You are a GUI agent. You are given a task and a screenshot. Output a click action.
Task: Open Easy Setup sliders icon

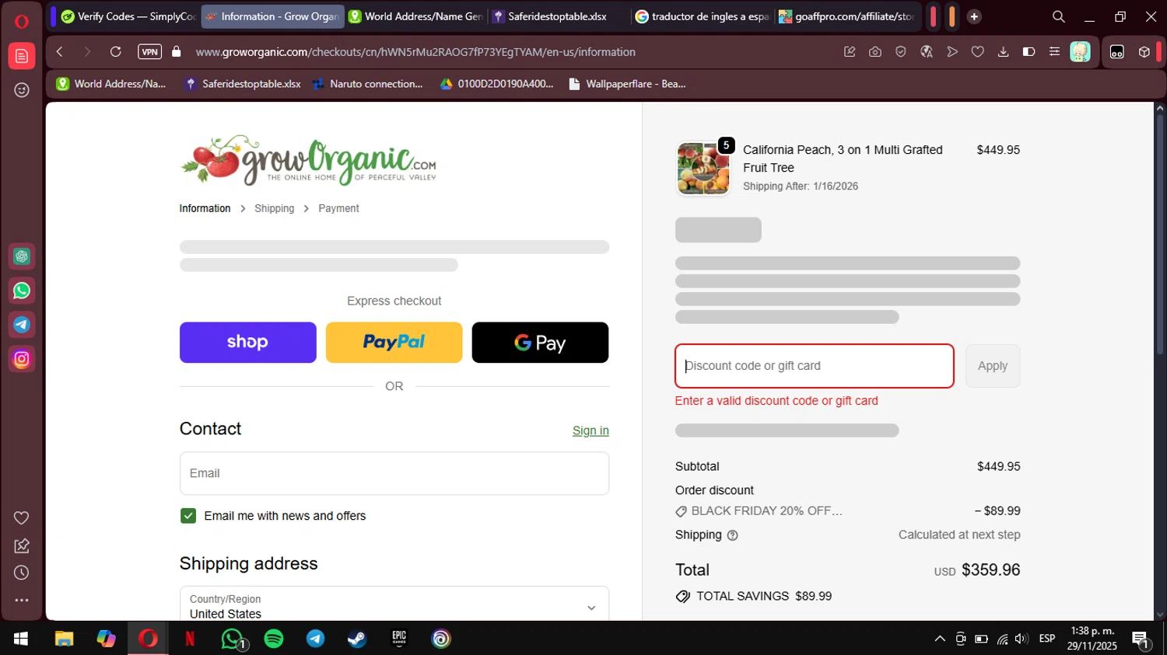point(1054,52)
